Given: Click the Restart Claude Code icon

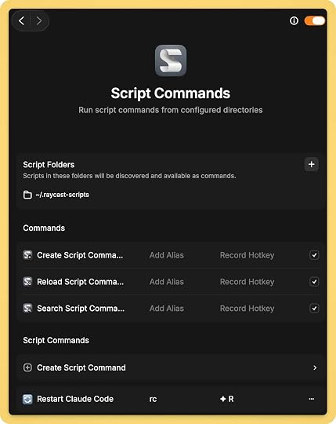Looking at the screenshot, I should coord(27,399).
